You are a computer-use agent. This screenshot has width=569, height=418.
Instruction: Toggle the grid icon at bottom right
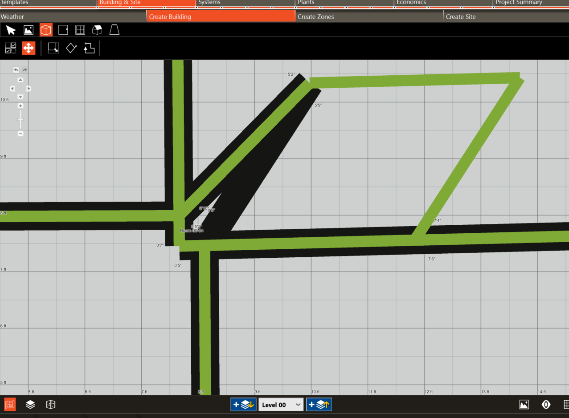(x=566, y=405)
